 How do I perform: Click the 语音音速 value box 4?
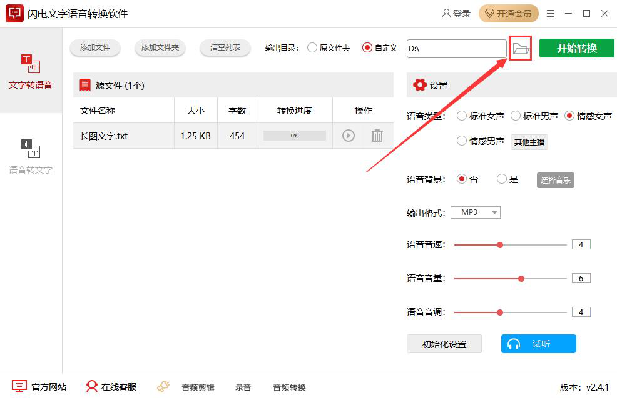581,244
